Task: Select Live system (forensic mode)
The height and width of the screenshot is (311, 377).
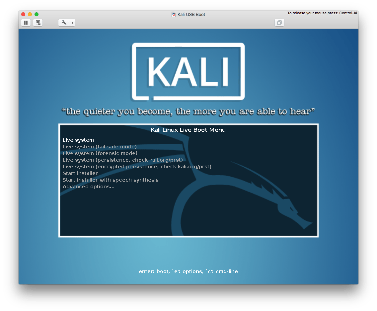Action: tap(100, 153)
